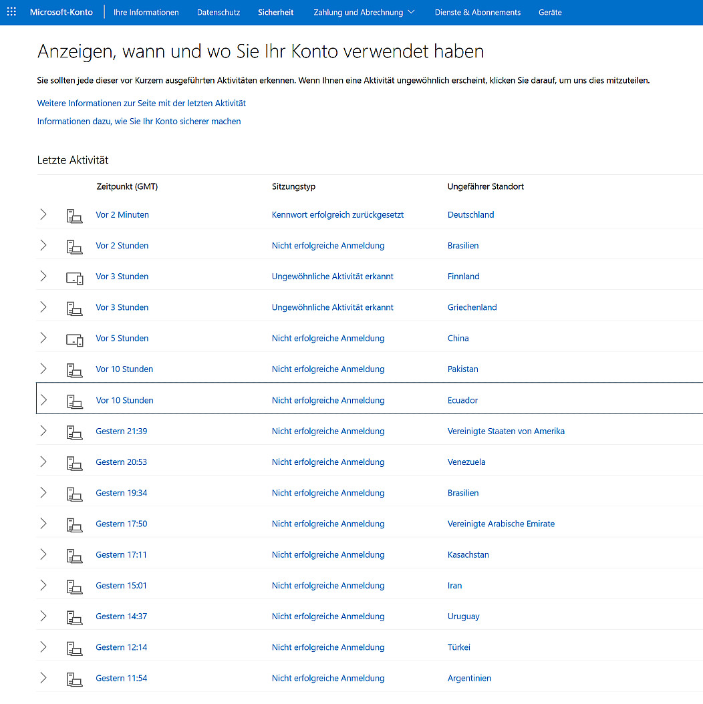The width and height of the screenshot is (703, 704).
Task: Click the mobile device icon for China entry
Action: pos(74,339)
